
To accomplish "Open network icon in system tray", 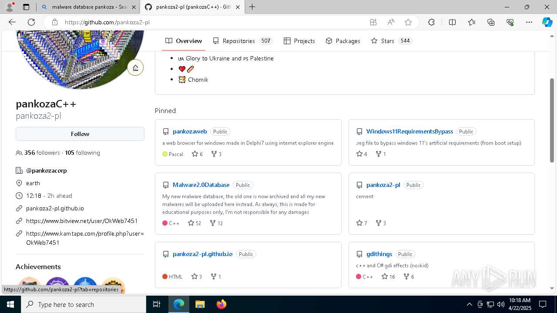I will [x=490, y=304].
